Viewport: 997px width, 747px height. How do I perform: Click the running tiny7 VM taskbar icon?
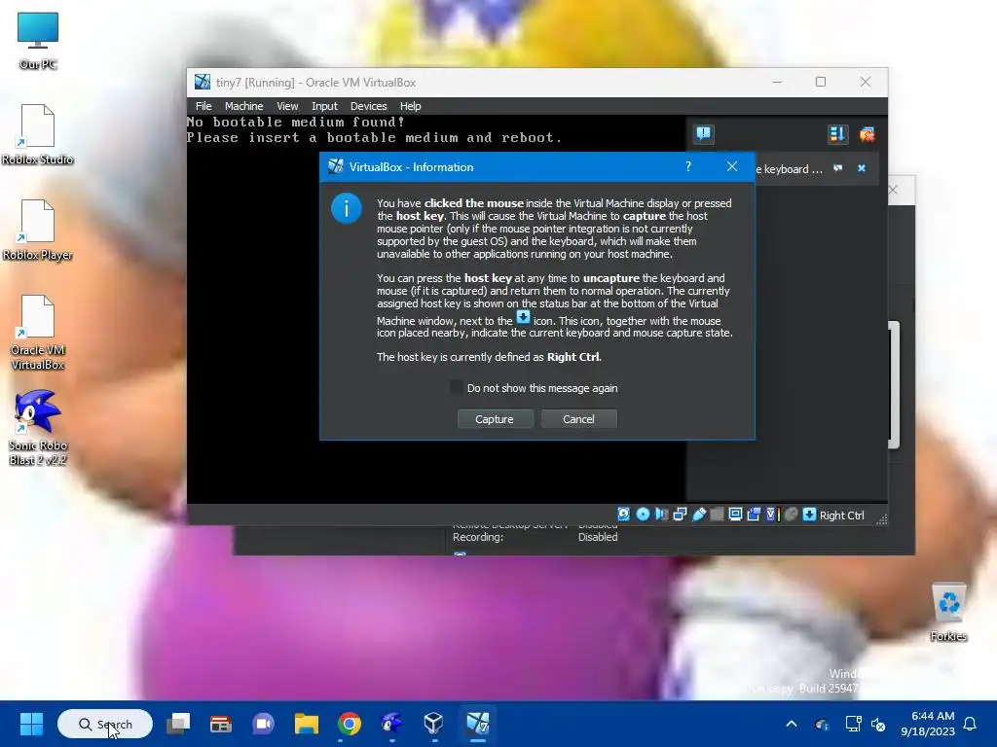[x=477, y=724]
